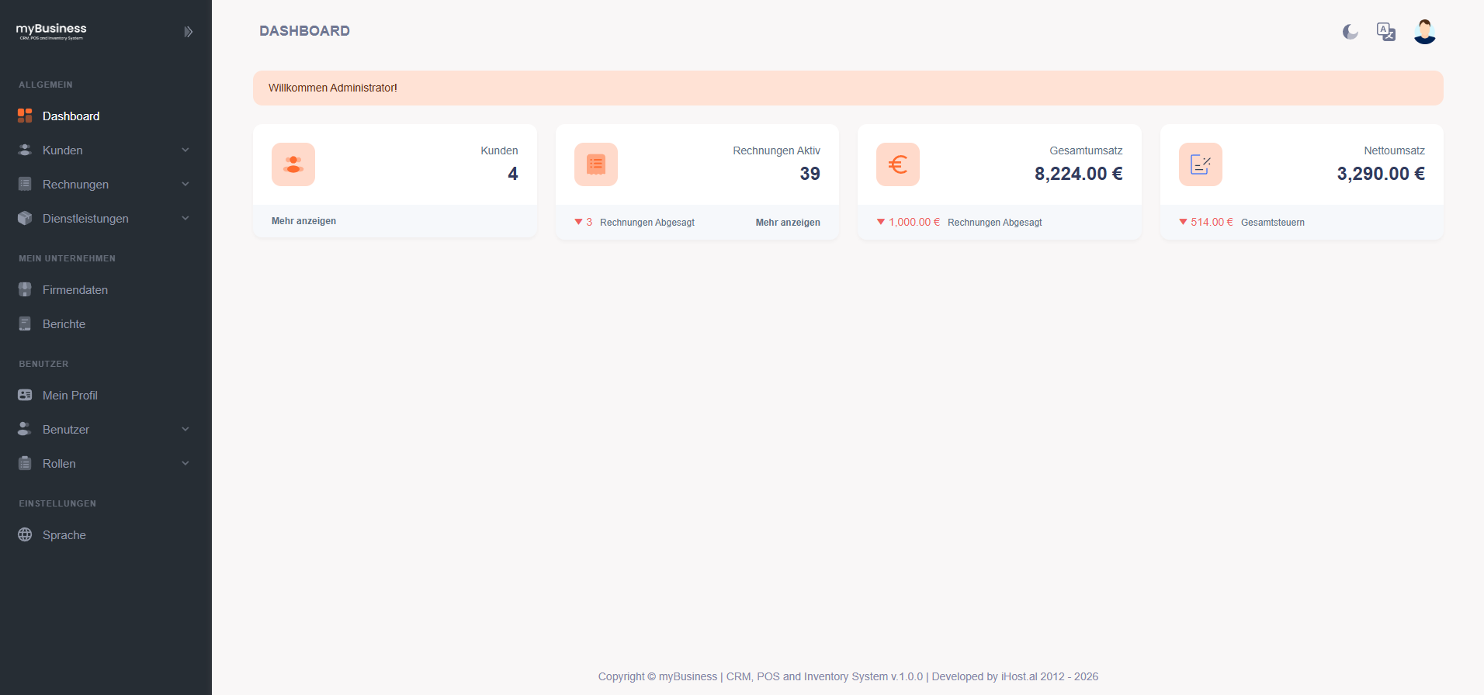Click the Nettoumsatz document icon

click(x=1201, y=164)
